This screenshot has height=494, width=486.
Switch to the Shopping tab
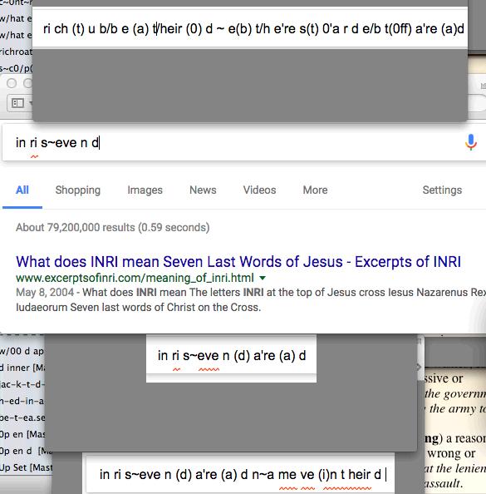coord(78,190)
